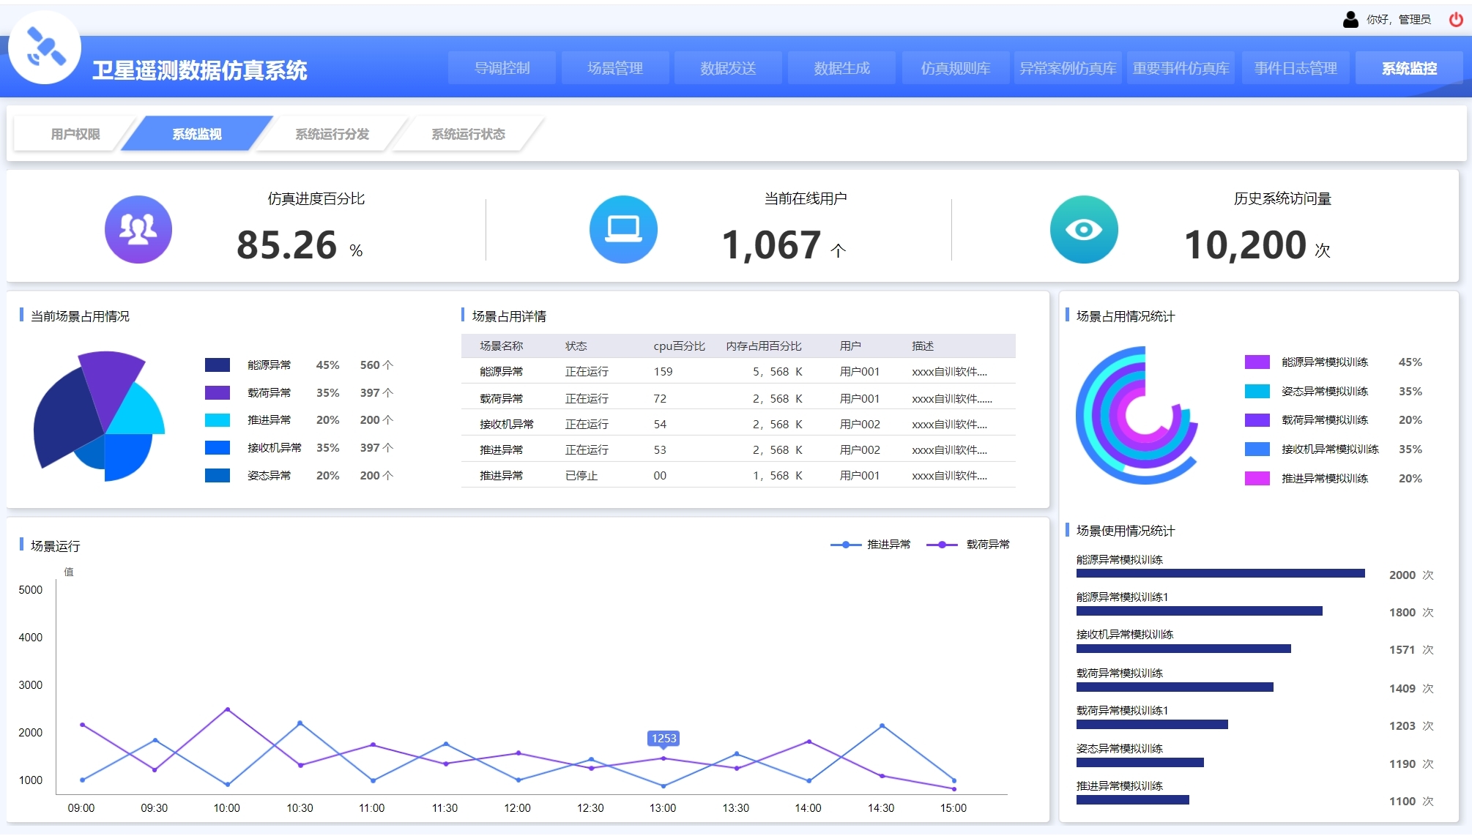Open the 场景管理 menu
This screenshot has width=1472, height=836.
click(615, 68)
